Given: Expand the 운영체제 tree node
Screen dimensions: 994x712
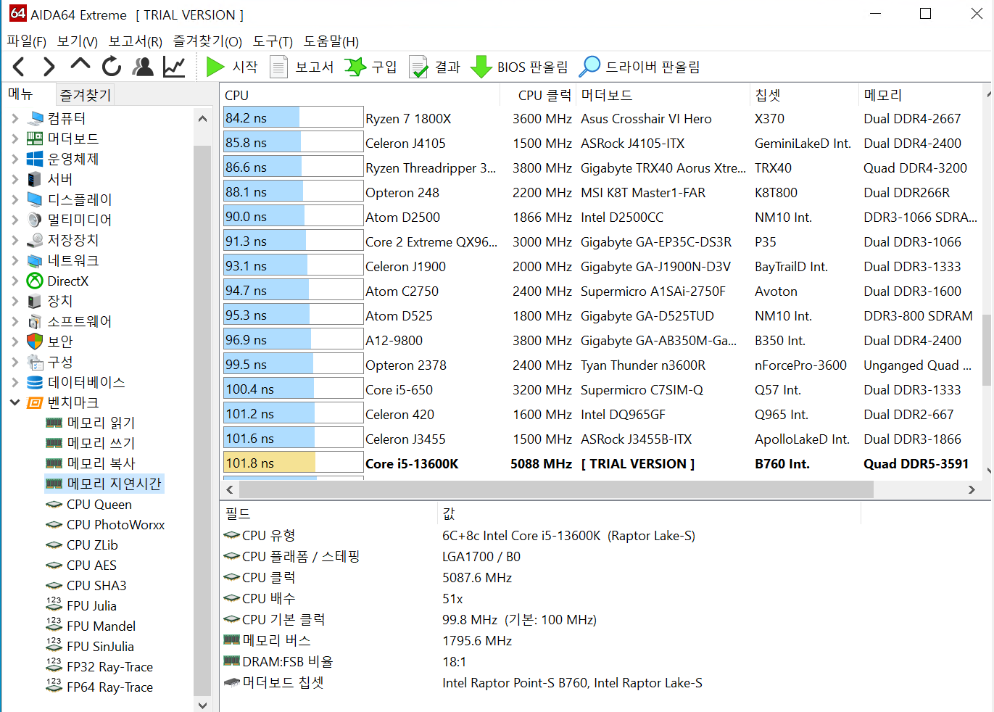Looking at the screenshot, I should [15, 159].
